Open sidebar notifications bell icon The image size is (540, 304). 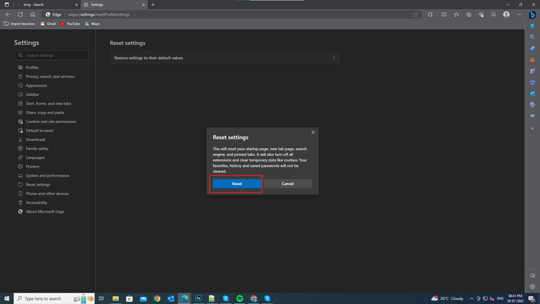pos(533,26)
